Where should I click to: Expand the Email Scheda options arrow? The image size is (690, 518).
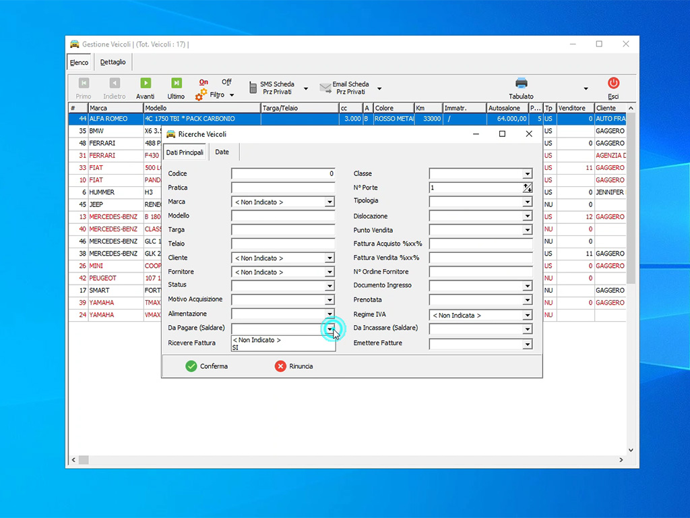pos(379,88)
